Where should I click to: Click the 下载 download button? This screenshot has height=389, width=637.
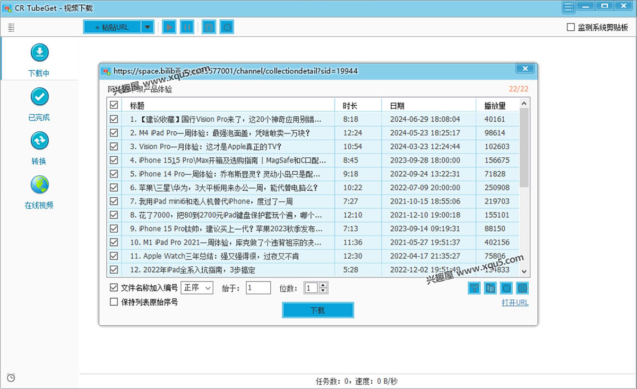pos(317,310)
